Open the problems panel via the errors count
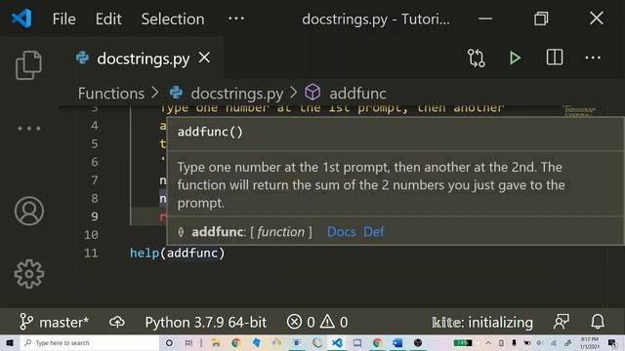The image size is (625, 351). [301, 322]
